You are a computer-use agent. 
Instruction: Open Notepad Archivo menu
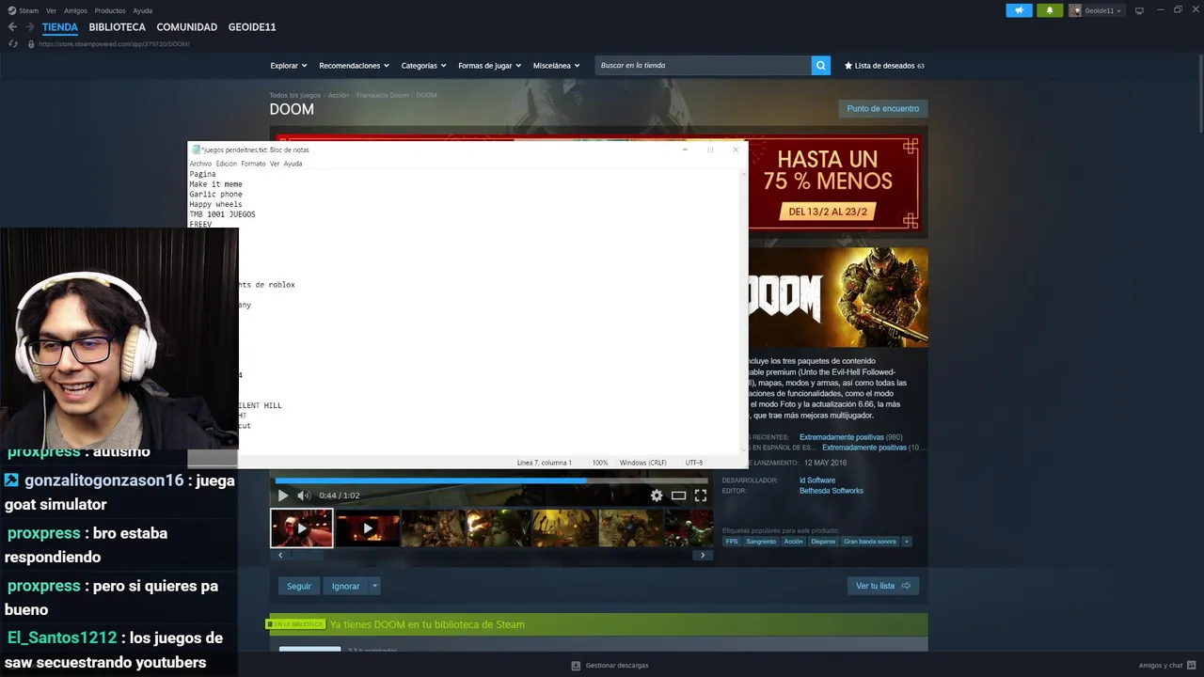(x=200, y=164)
